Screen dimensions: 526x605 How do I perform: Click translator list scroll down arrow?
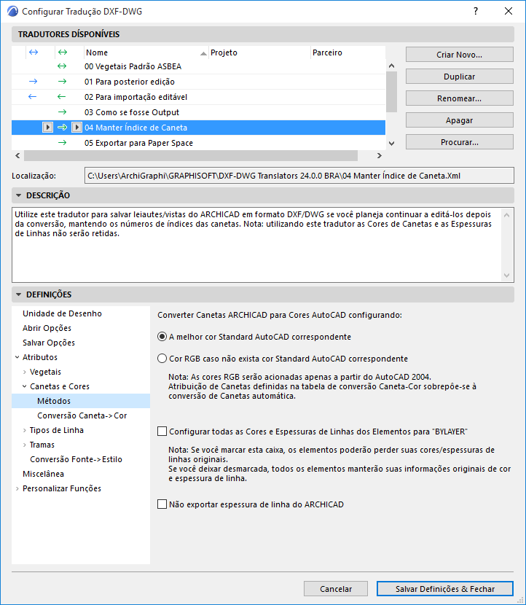[391, 143]
